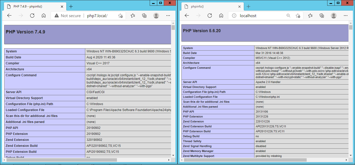Image resolution: width=355 pixels, height=165 pixels.
Task: Click Zend Signal Handling value disabled
Action: [261, 146]
